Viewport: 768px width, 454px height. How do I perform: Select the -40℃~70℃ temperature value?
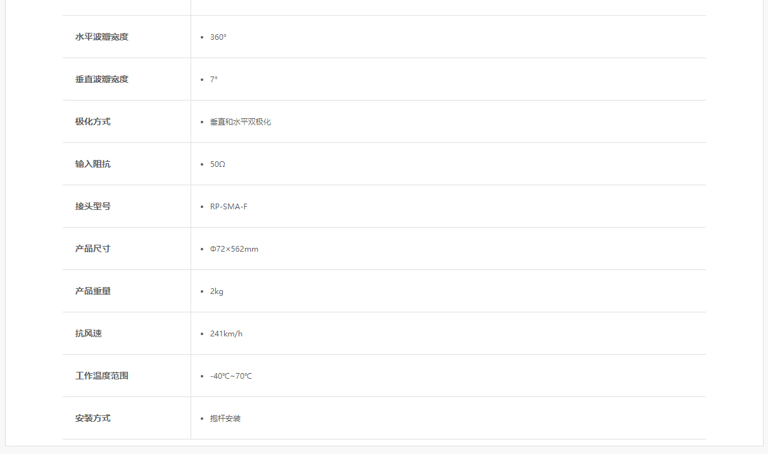coord(231,376)
